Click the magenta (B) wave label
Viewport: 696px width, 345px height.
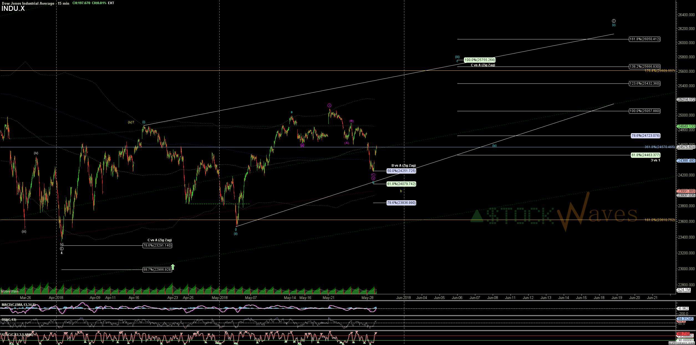(x=352, y=121)
